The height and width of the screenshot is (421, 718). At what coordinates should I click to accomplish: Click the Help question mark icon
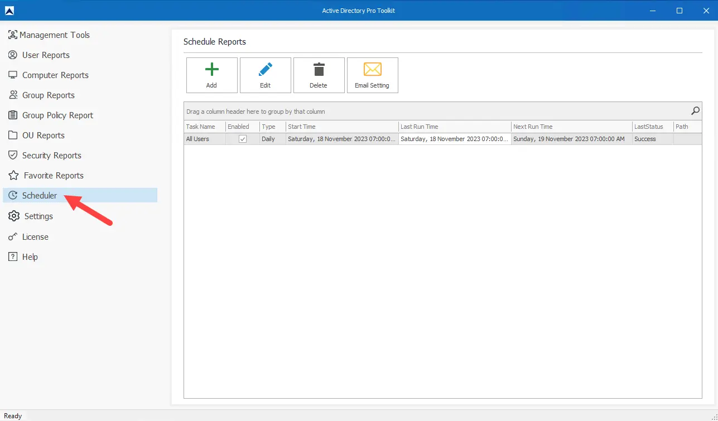[13, 257]
